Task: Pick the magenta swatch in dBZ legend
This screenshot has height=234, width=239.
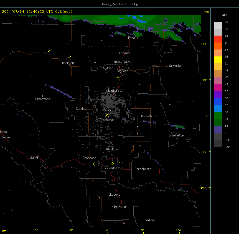Action: (x=218, y=88)
